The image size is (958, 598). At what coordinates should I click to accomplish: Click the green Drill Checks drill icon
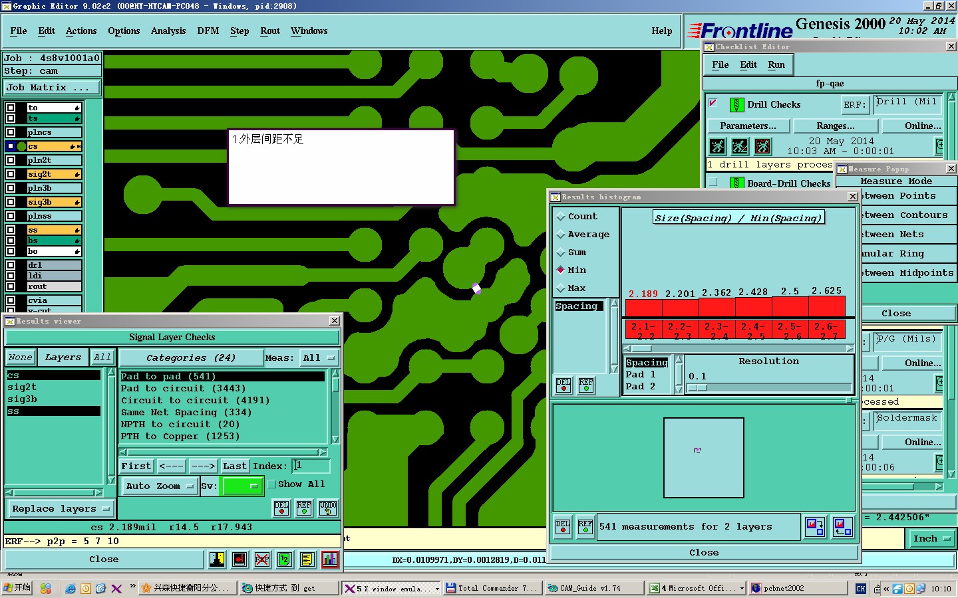(736, 105)
